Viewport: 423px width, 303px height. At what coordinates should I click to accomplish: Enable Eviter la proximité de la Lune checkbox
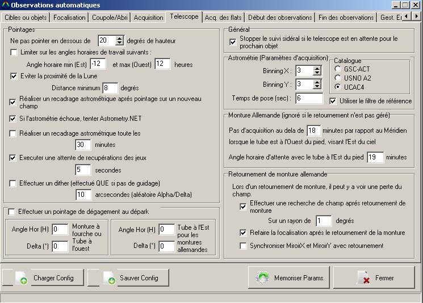click(14, 76)
